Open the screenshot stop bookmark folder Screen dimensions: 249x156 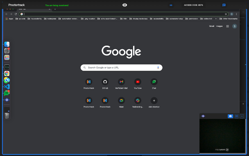pos(174,19)
